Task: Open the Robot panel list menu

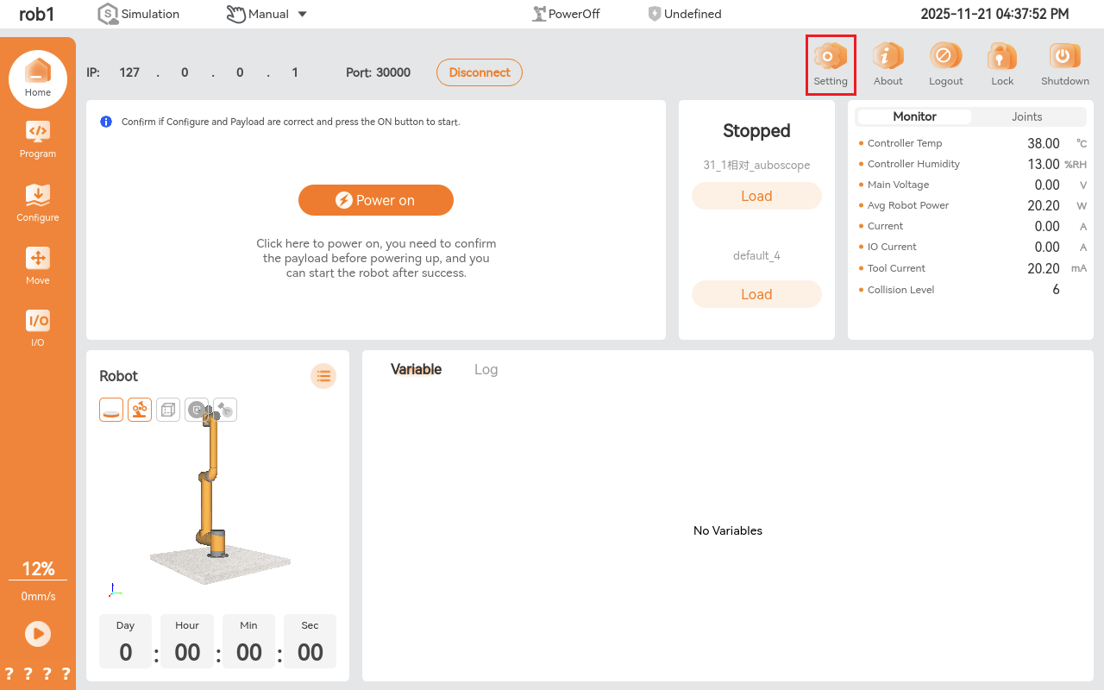Action: tap(323, 376)
